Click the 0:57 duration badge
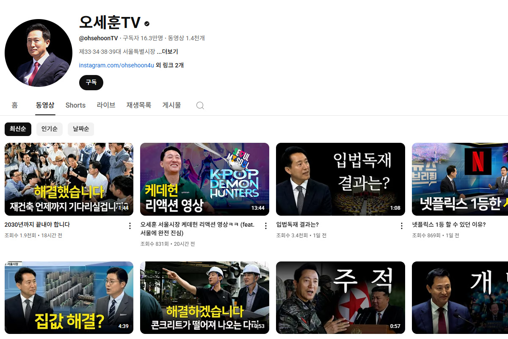 coord(395,326)
